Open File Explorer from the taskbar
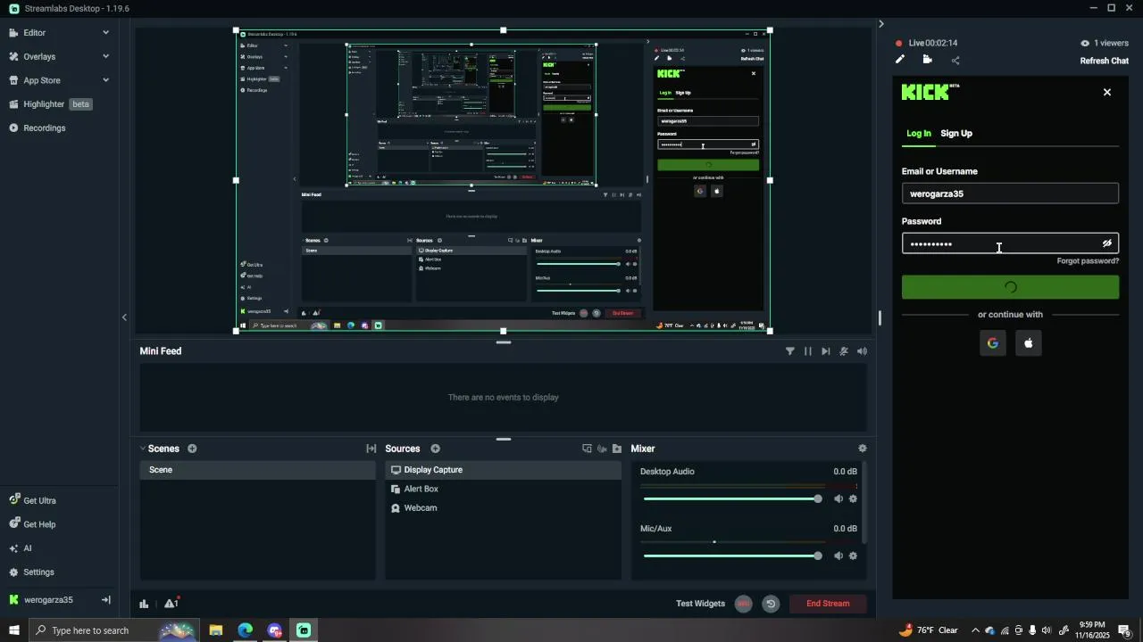1143x642 pixels. pyautogui.click(x=216, y=630)
